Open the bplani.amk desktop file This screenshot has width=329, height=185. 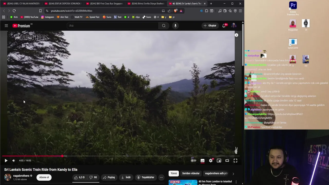pyautogui.click(x=293, y=44)
